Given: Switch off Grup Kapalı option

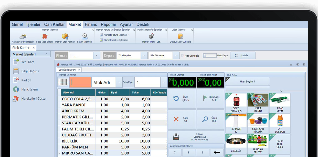Looking at the screenshot, I should pos(209,56).
